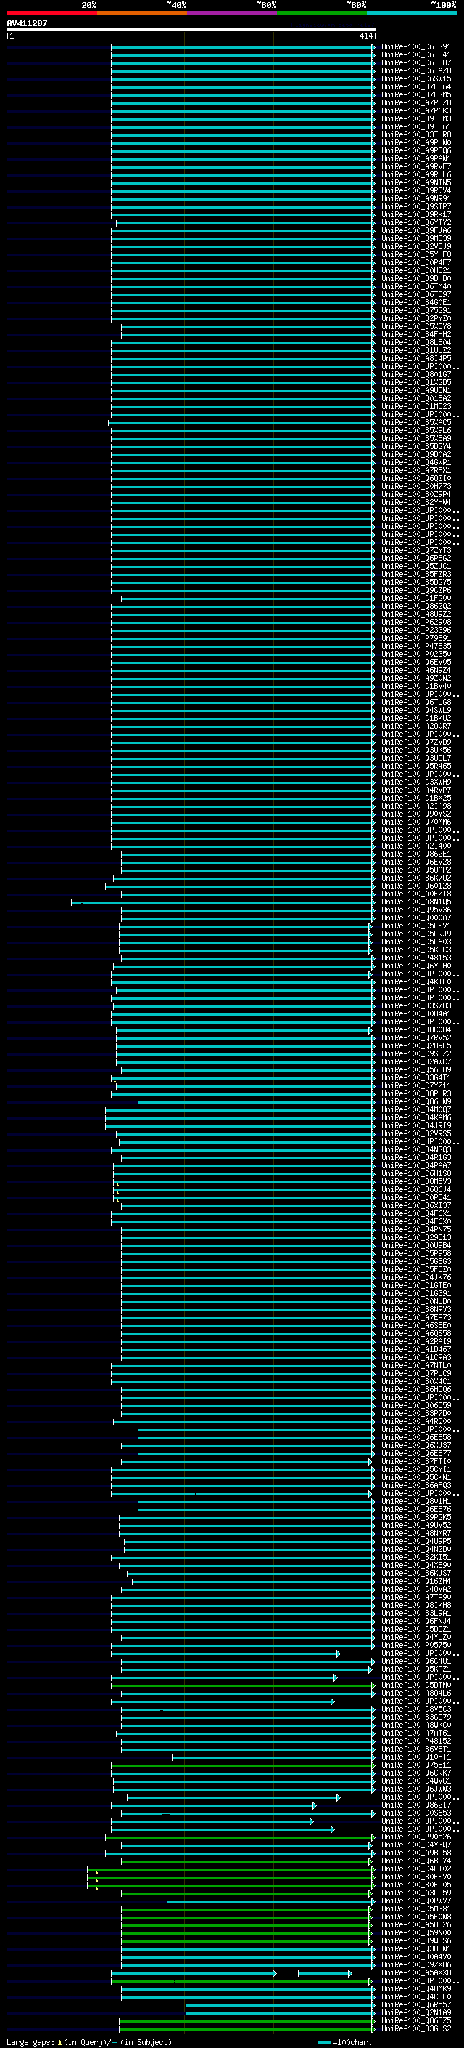Select hit UniRef100_Q86DZ5

point(416,2020)
